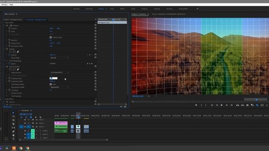
Task: Switch to Assembly workspace tab
Action: pyautogui.click(x=89, y=9)
